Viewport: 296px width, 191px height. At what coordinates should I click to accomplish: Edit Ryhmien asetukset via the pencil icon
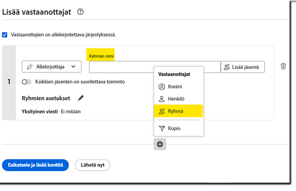[x=80, y=98]
